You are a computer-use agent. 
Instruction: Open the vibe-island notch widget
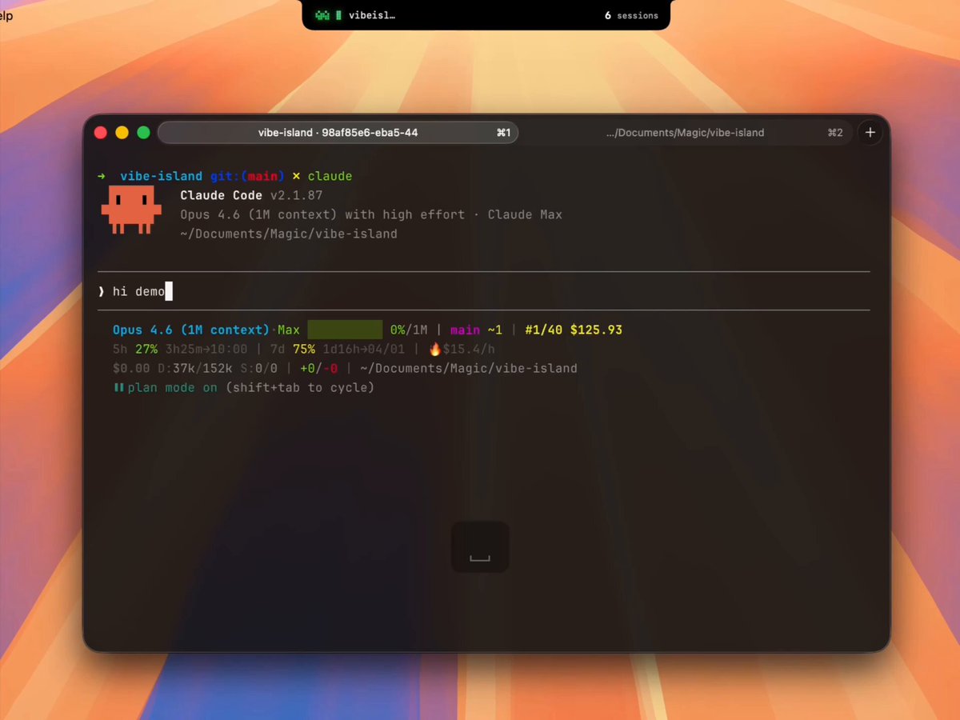486,14
